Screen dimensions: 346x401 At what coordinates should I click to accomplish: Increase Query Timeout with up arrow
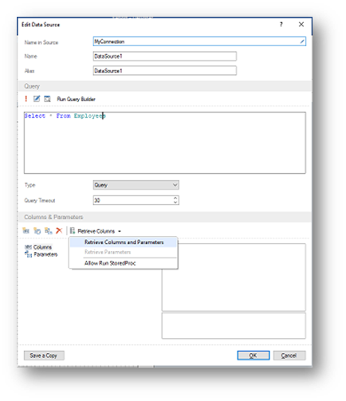tap(175, 199)
